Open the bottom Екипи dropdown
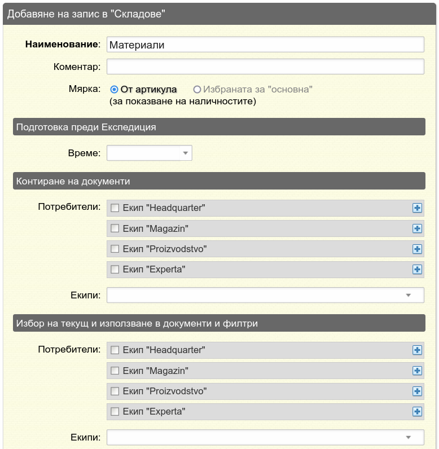Image resolution: width=439 pixels, height=449 pixels. pos(265,437)
